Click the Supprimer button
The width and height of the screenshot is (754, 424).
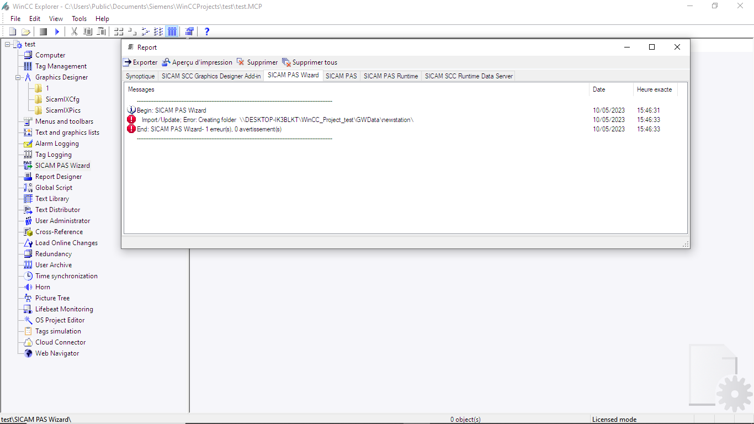tap(257, 62)
